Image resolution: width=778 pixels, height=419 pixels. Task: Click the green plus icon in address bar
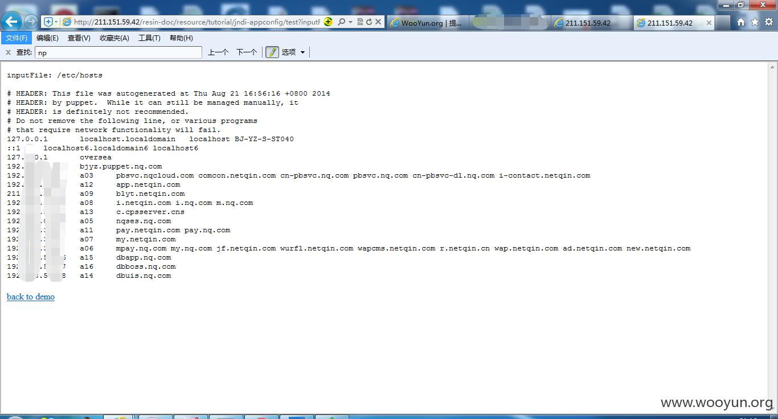[x=328, y=22]
